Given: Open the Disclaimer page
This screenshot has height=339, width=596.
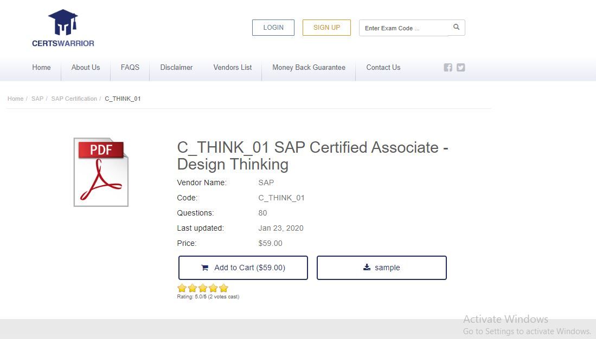Looking at the screenshot, I should click(176, 68).
